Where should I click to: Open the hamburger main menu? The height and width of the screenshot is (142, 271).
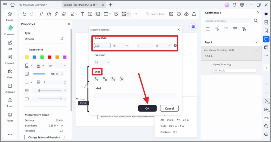click(x=5, y=5)
